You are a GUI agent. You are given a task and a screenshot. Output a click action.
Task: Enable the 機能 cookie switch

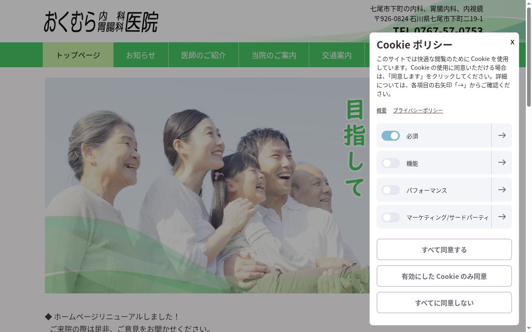tap(391, 163)
